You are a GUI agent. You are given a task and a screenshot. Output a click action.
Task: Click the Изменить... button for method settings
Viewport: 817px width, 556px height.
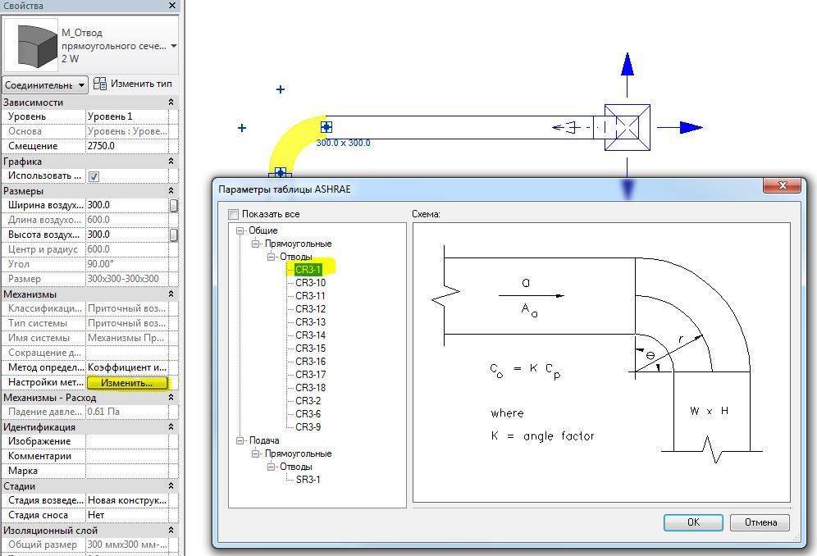click(127, 383)
